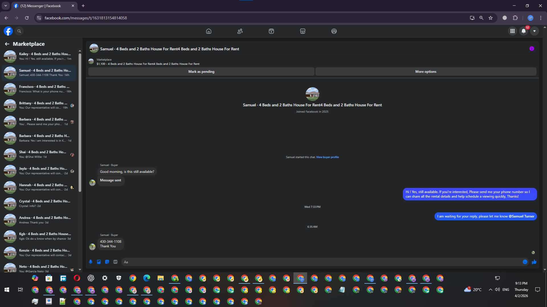The width and height of the screenshot is (547, 307).
Task: Open the Chrome three-dot menu
Action: tap(541, 18)
